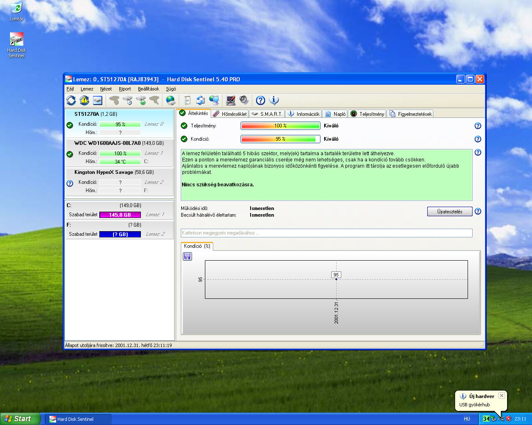Click the taskbar clock showing 23:11
Screen dimensions: 532x425
coord(520,419)
